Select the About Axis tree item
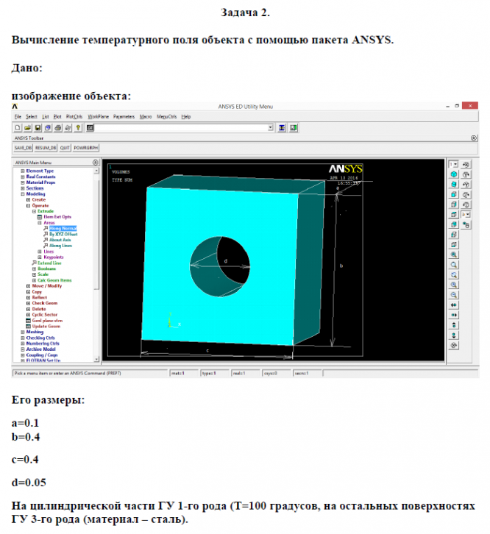 click(60, 240)
